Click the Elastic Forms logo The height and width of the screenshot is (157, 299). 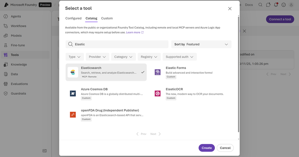coord(157,72)
